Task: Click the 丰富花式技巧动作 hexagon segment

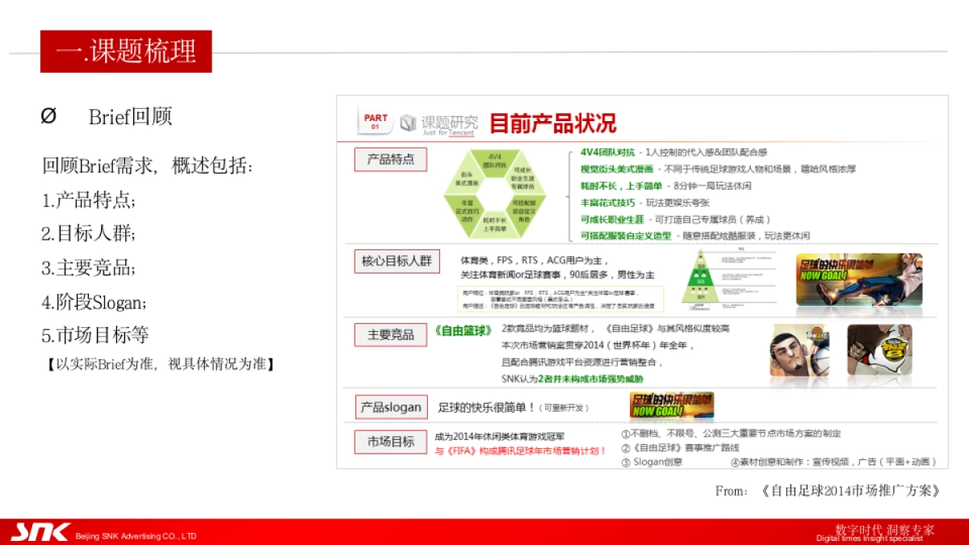Action: (x=468, y=210)
